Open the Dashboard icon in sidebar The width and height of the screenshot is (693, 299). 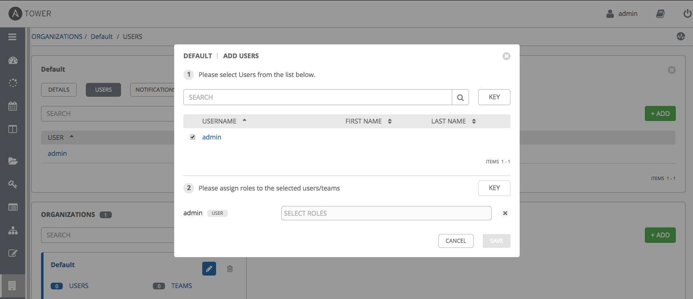13,60
